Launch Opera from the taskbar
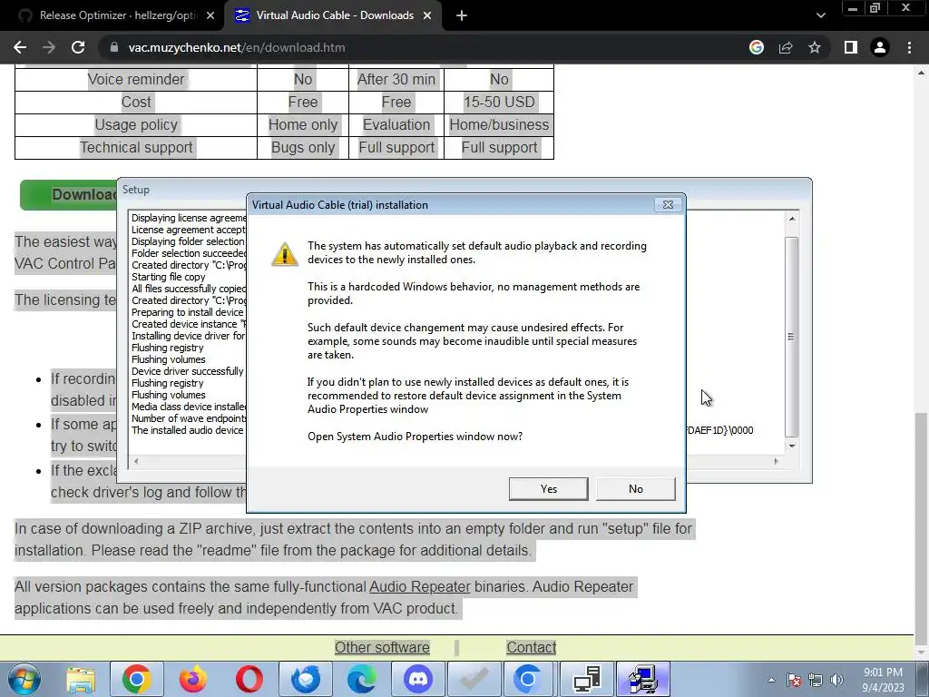929x697 pixels. pos(249,679)
